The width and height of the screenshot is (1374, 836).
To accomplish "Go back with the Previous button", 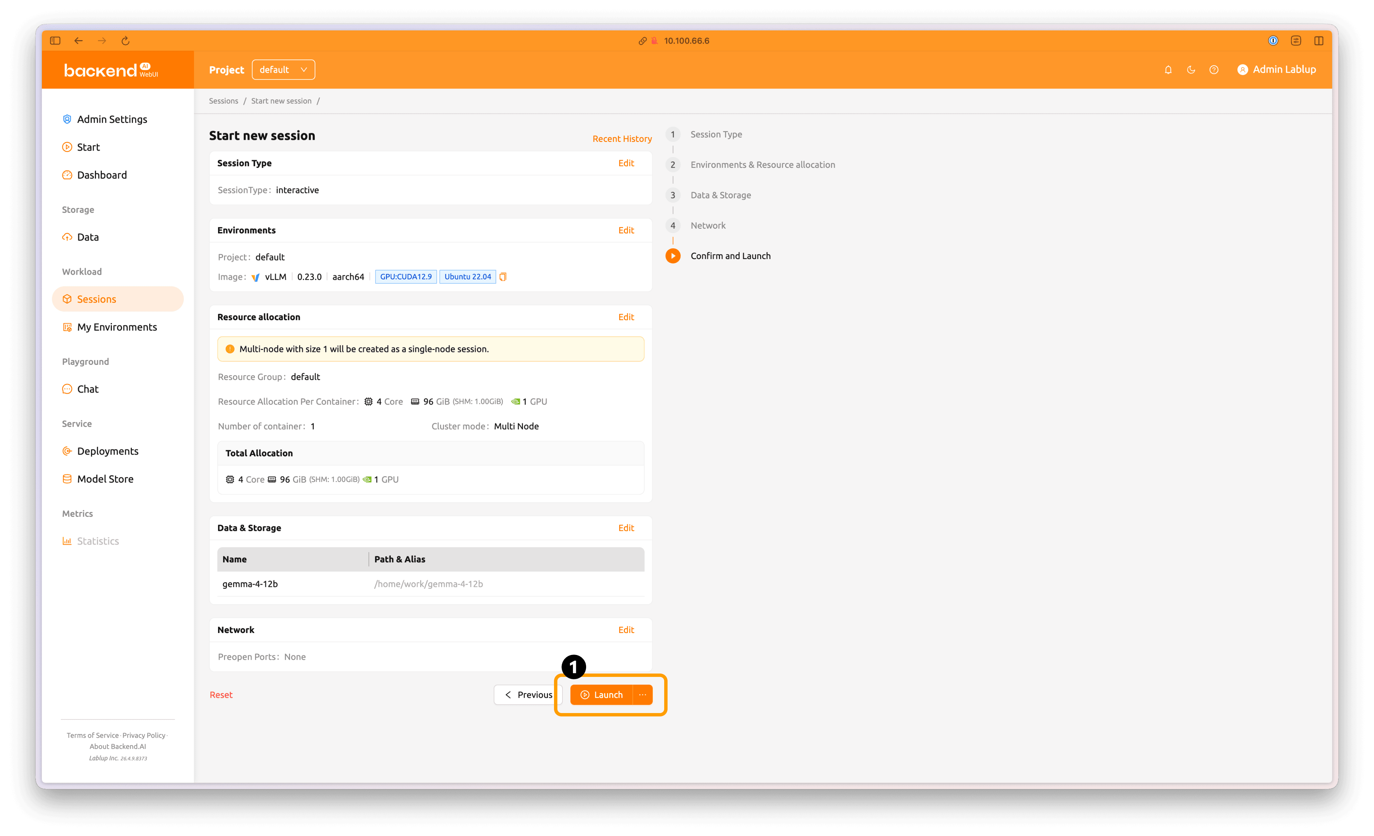I will pos(528,695).
